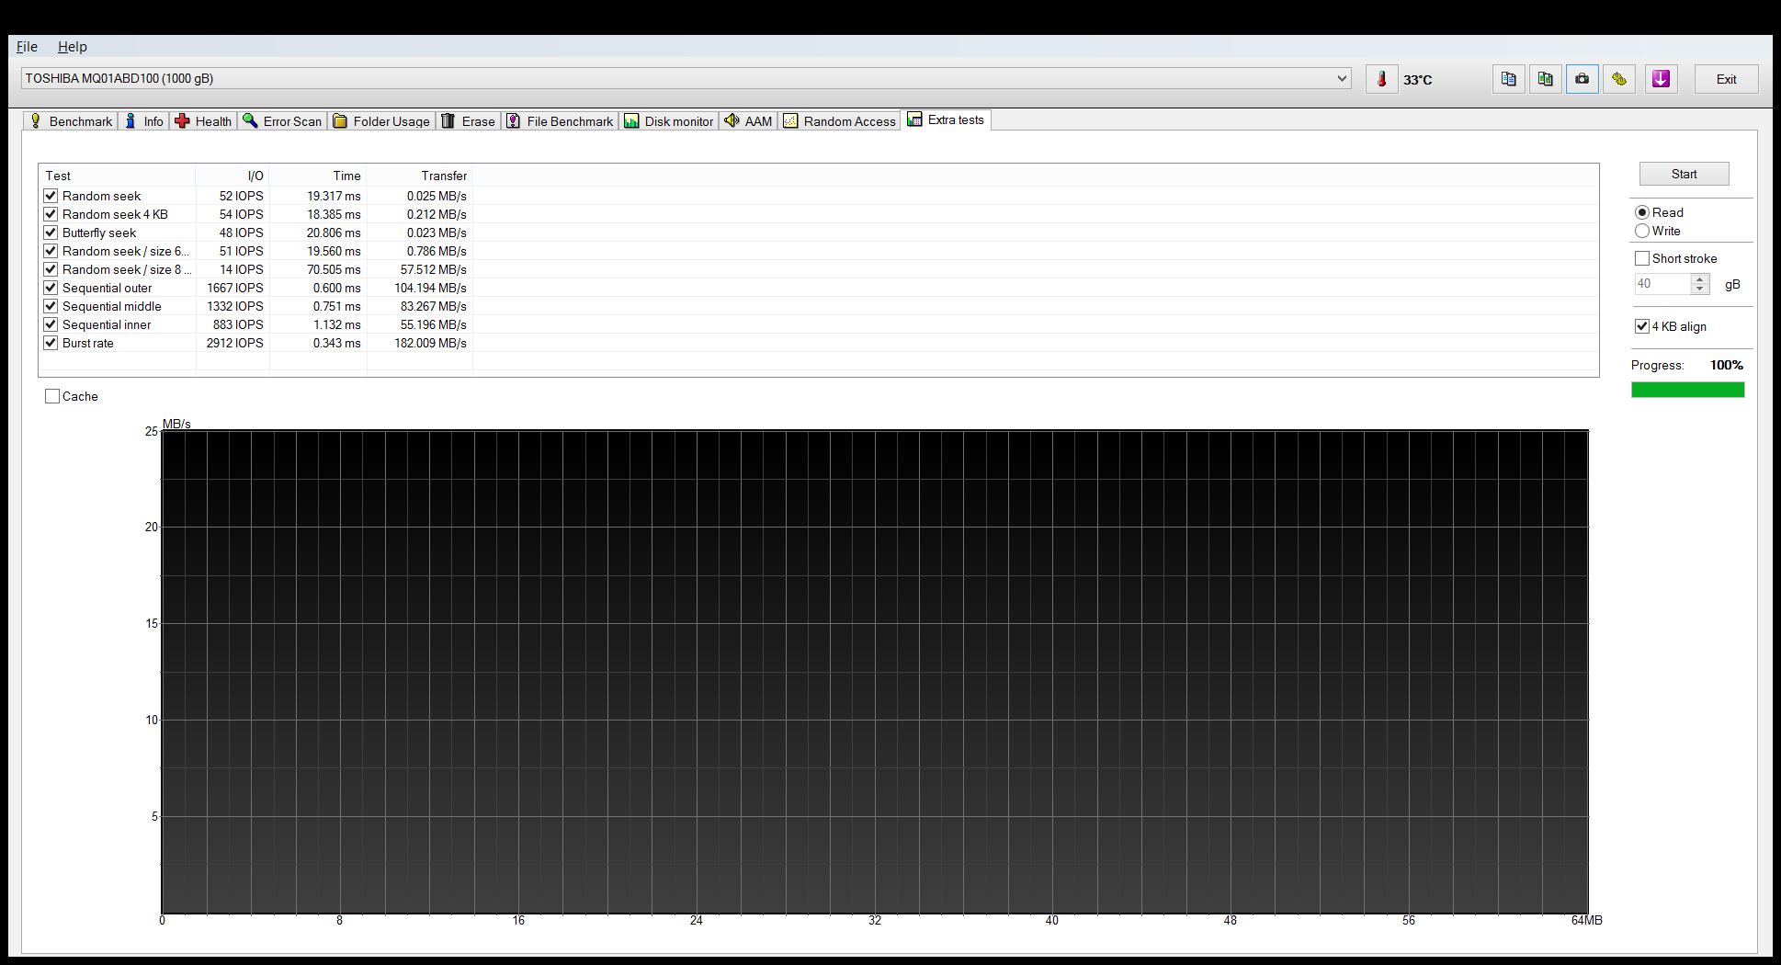Open the TOSHIBA drive selection dropdown
Screen dimensions: 1781x965
tap(1342, 78)
